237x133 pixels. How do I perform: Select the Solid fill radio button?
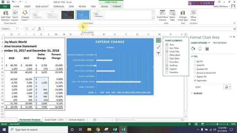point(195,65)
